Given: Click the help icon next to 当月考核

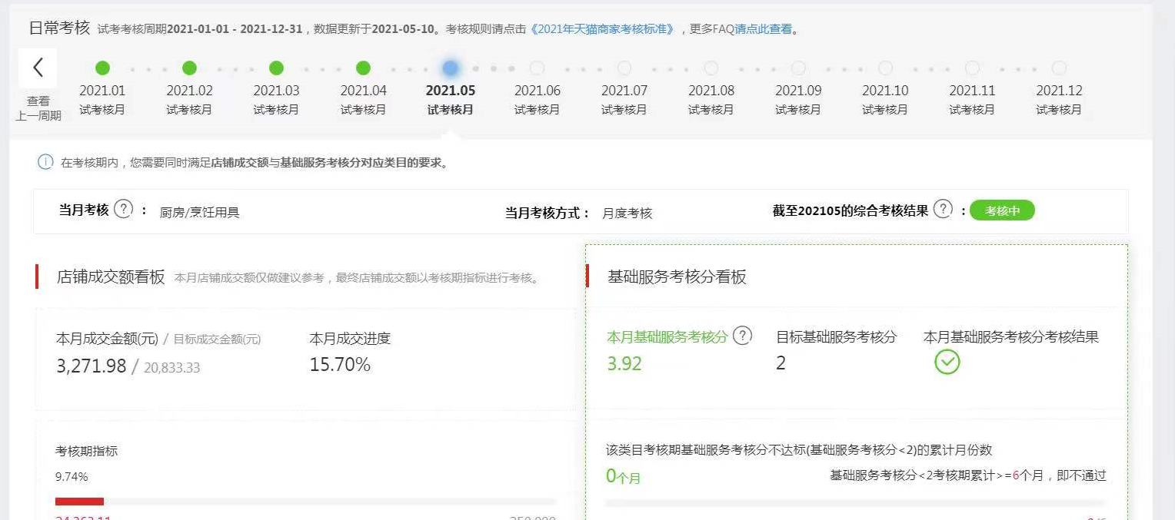Looking at the screenshot, I should [x=123, y=209].
